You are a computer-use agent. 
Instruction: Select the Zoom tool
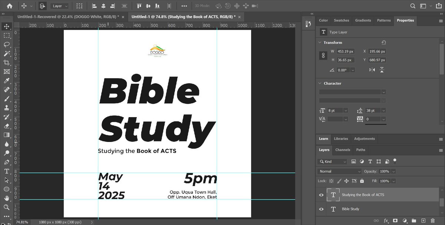pyautogui.click(x=7, y=207)
